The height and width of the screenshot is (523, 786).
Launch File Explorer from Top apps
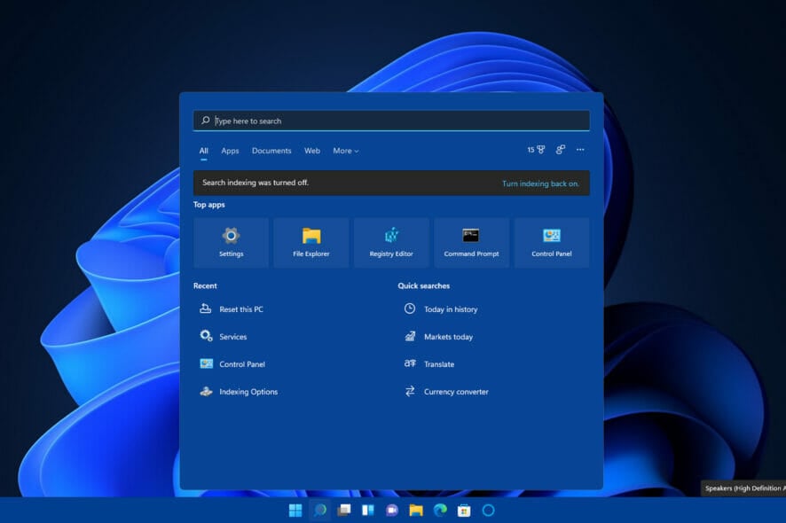tap(310, 242)
